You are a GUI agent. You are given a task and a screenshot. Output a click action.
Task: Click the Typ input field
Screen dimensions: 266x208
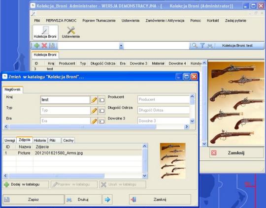pyautogui.click(x=65, y=111)
